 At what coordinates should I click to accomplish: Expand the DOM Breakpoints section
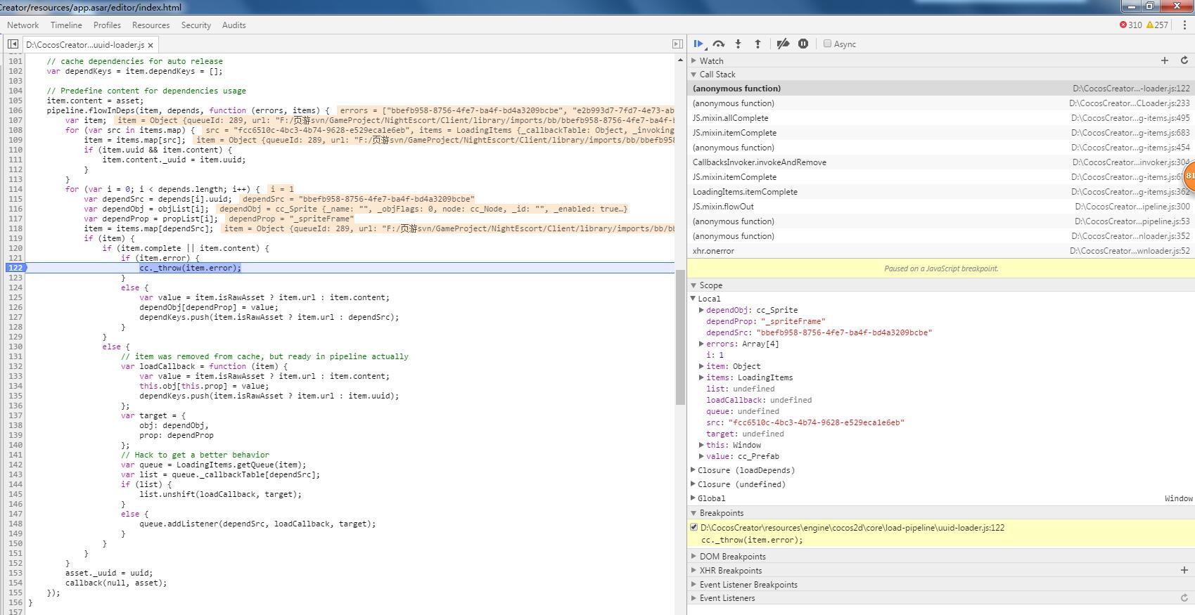(732, 557)
